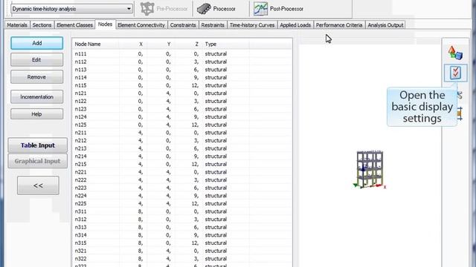Open the Time-history Curves tab

[x=252, y=25]
